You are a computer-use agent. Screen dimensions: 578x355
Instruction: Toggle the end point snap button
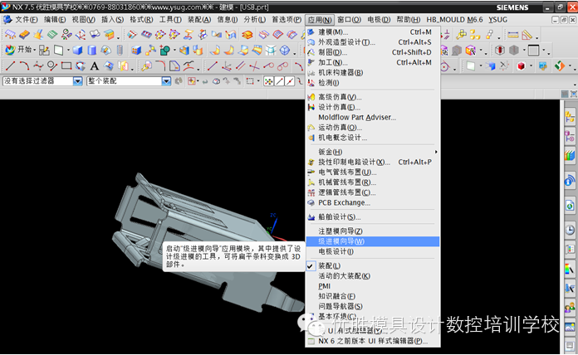coord(279,81)
